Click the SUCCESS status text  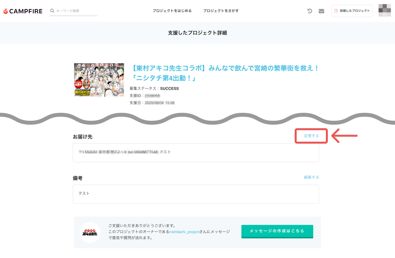[x=169, y=89]
